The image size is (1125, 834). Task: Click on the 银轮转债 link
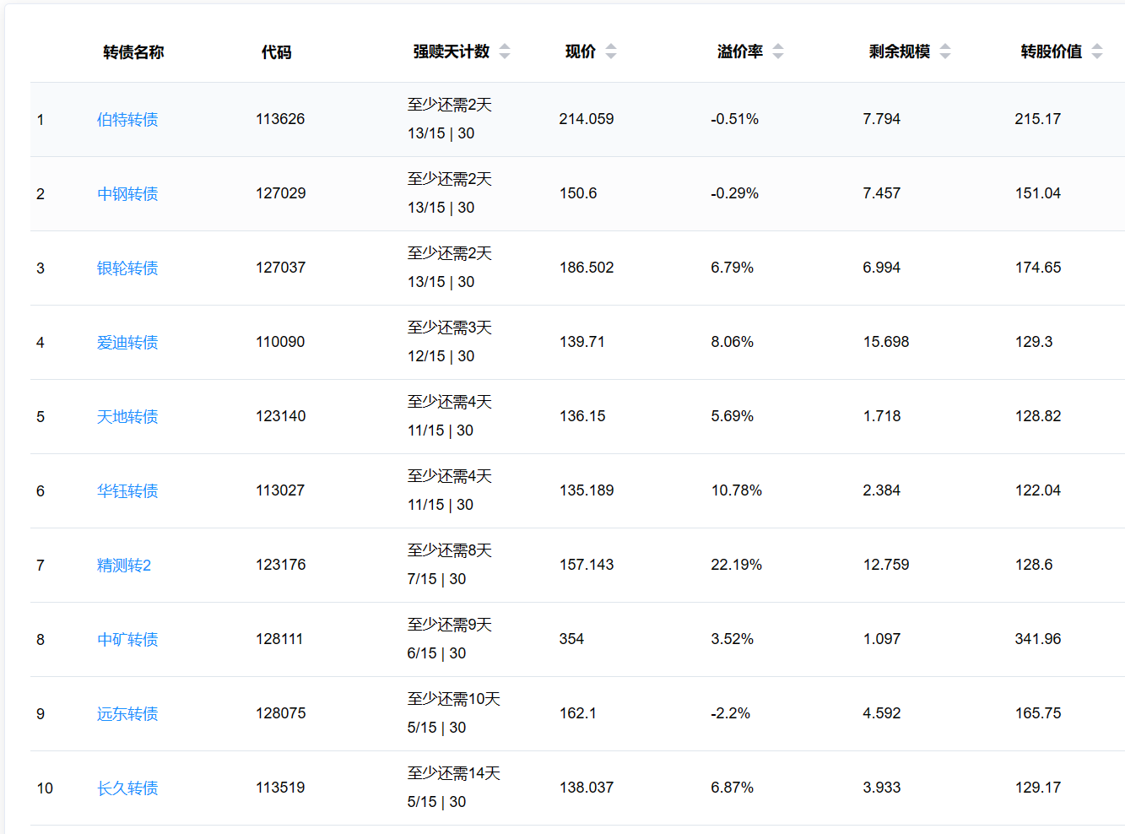click(127, 268)
